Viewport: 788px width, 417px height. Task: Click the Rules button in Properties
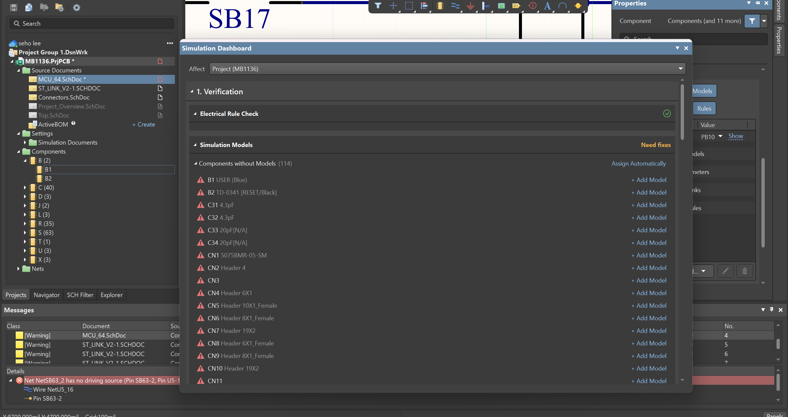pyautogui.click(x=704, y=108)
